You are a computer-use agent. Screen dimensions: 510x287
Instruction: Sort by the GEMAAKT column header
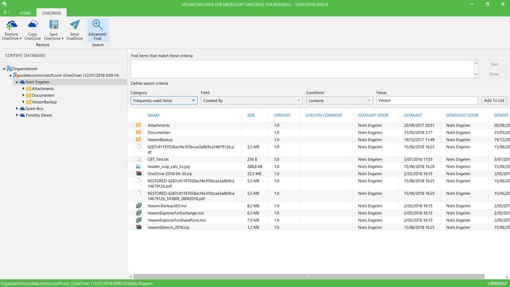413,115
